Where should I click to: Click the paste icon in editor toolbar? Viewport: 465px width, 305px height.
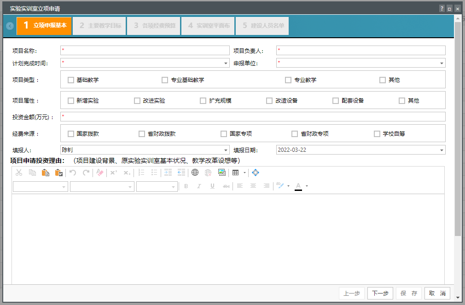45,173
